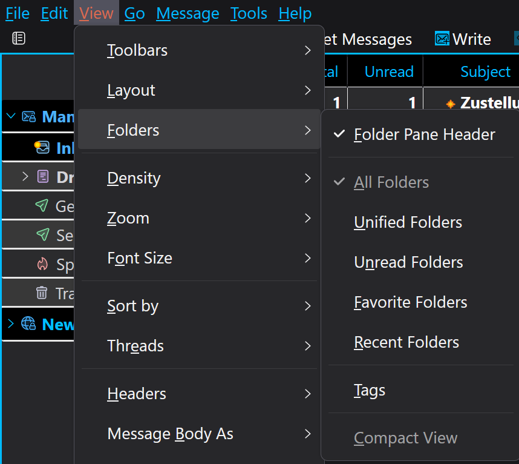519x464 pixels.
Task: Collapse the mail account tree
Action: 11,116
